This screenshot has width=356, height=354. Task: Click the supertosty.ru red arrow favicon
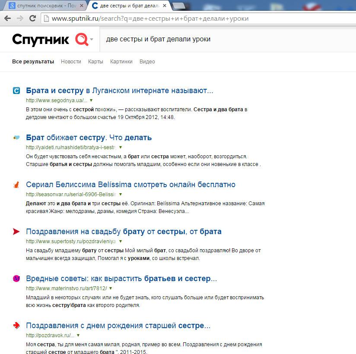pos(16,232)
